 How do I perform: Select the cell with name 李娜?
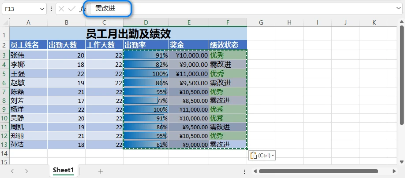tap(28, 64)
